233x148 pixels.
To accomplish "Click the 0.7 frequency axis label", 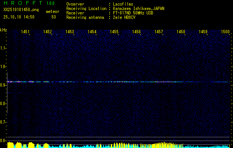I will [3, 122].
